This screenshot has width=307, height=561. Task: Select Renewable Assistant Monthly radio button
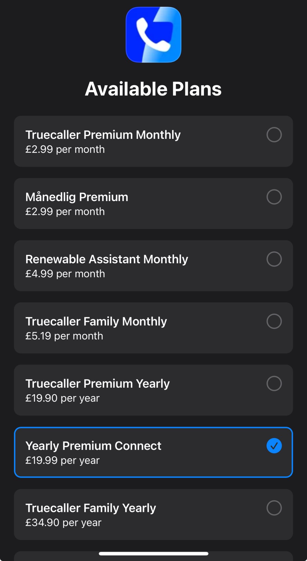(x=274, y=259)
